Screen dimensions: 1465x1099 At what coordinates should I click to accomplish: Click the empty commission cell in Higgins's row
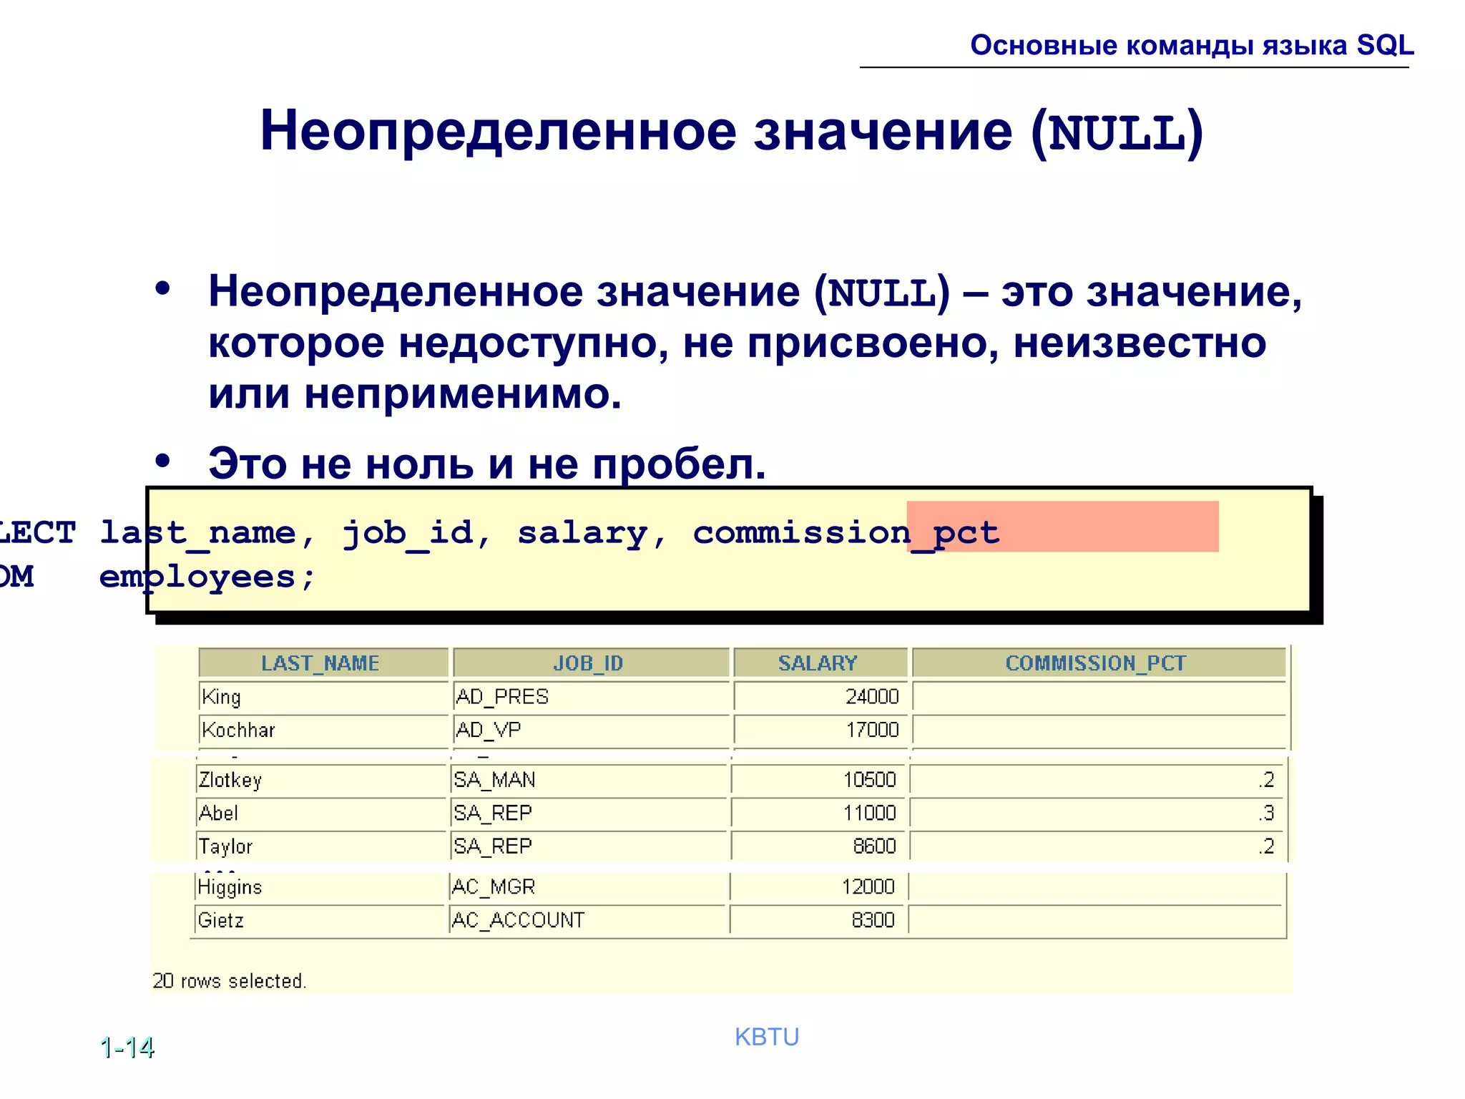1096,886
